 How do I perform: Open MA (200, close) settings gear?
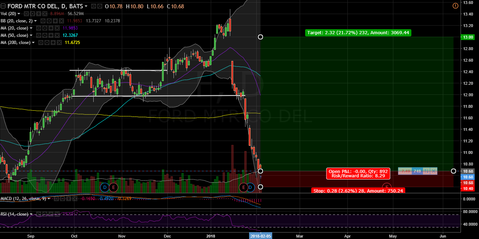pos(47,43)
